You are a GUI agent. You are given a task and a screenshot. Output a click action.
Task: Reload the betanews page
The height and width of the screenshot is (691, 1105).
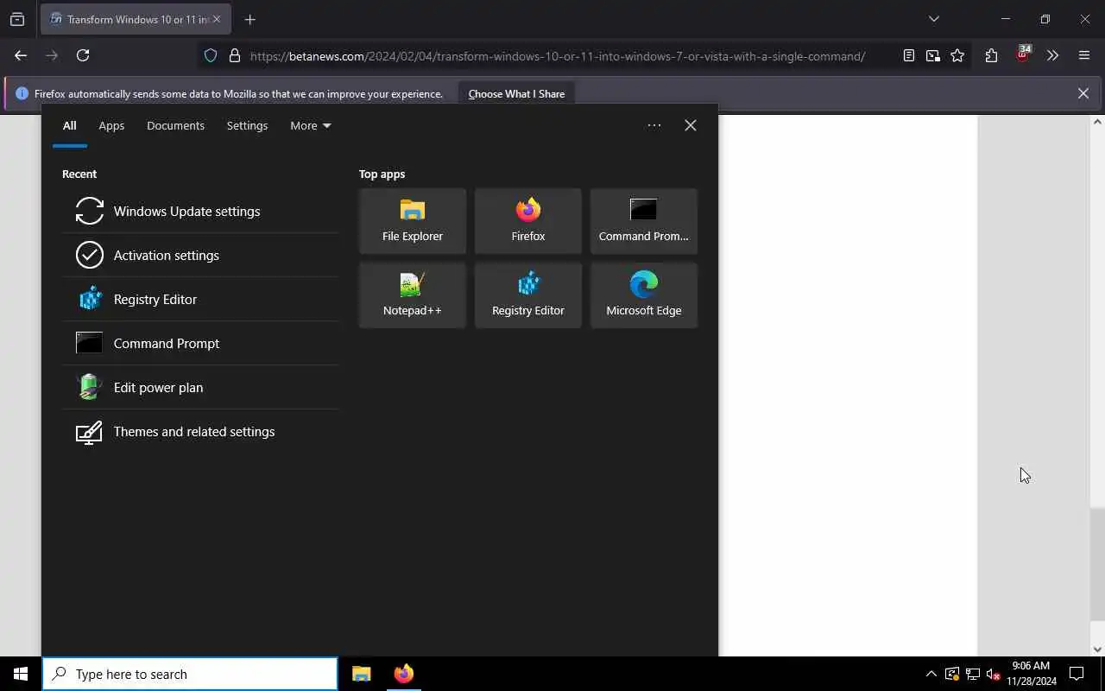(x=83, y=55)
